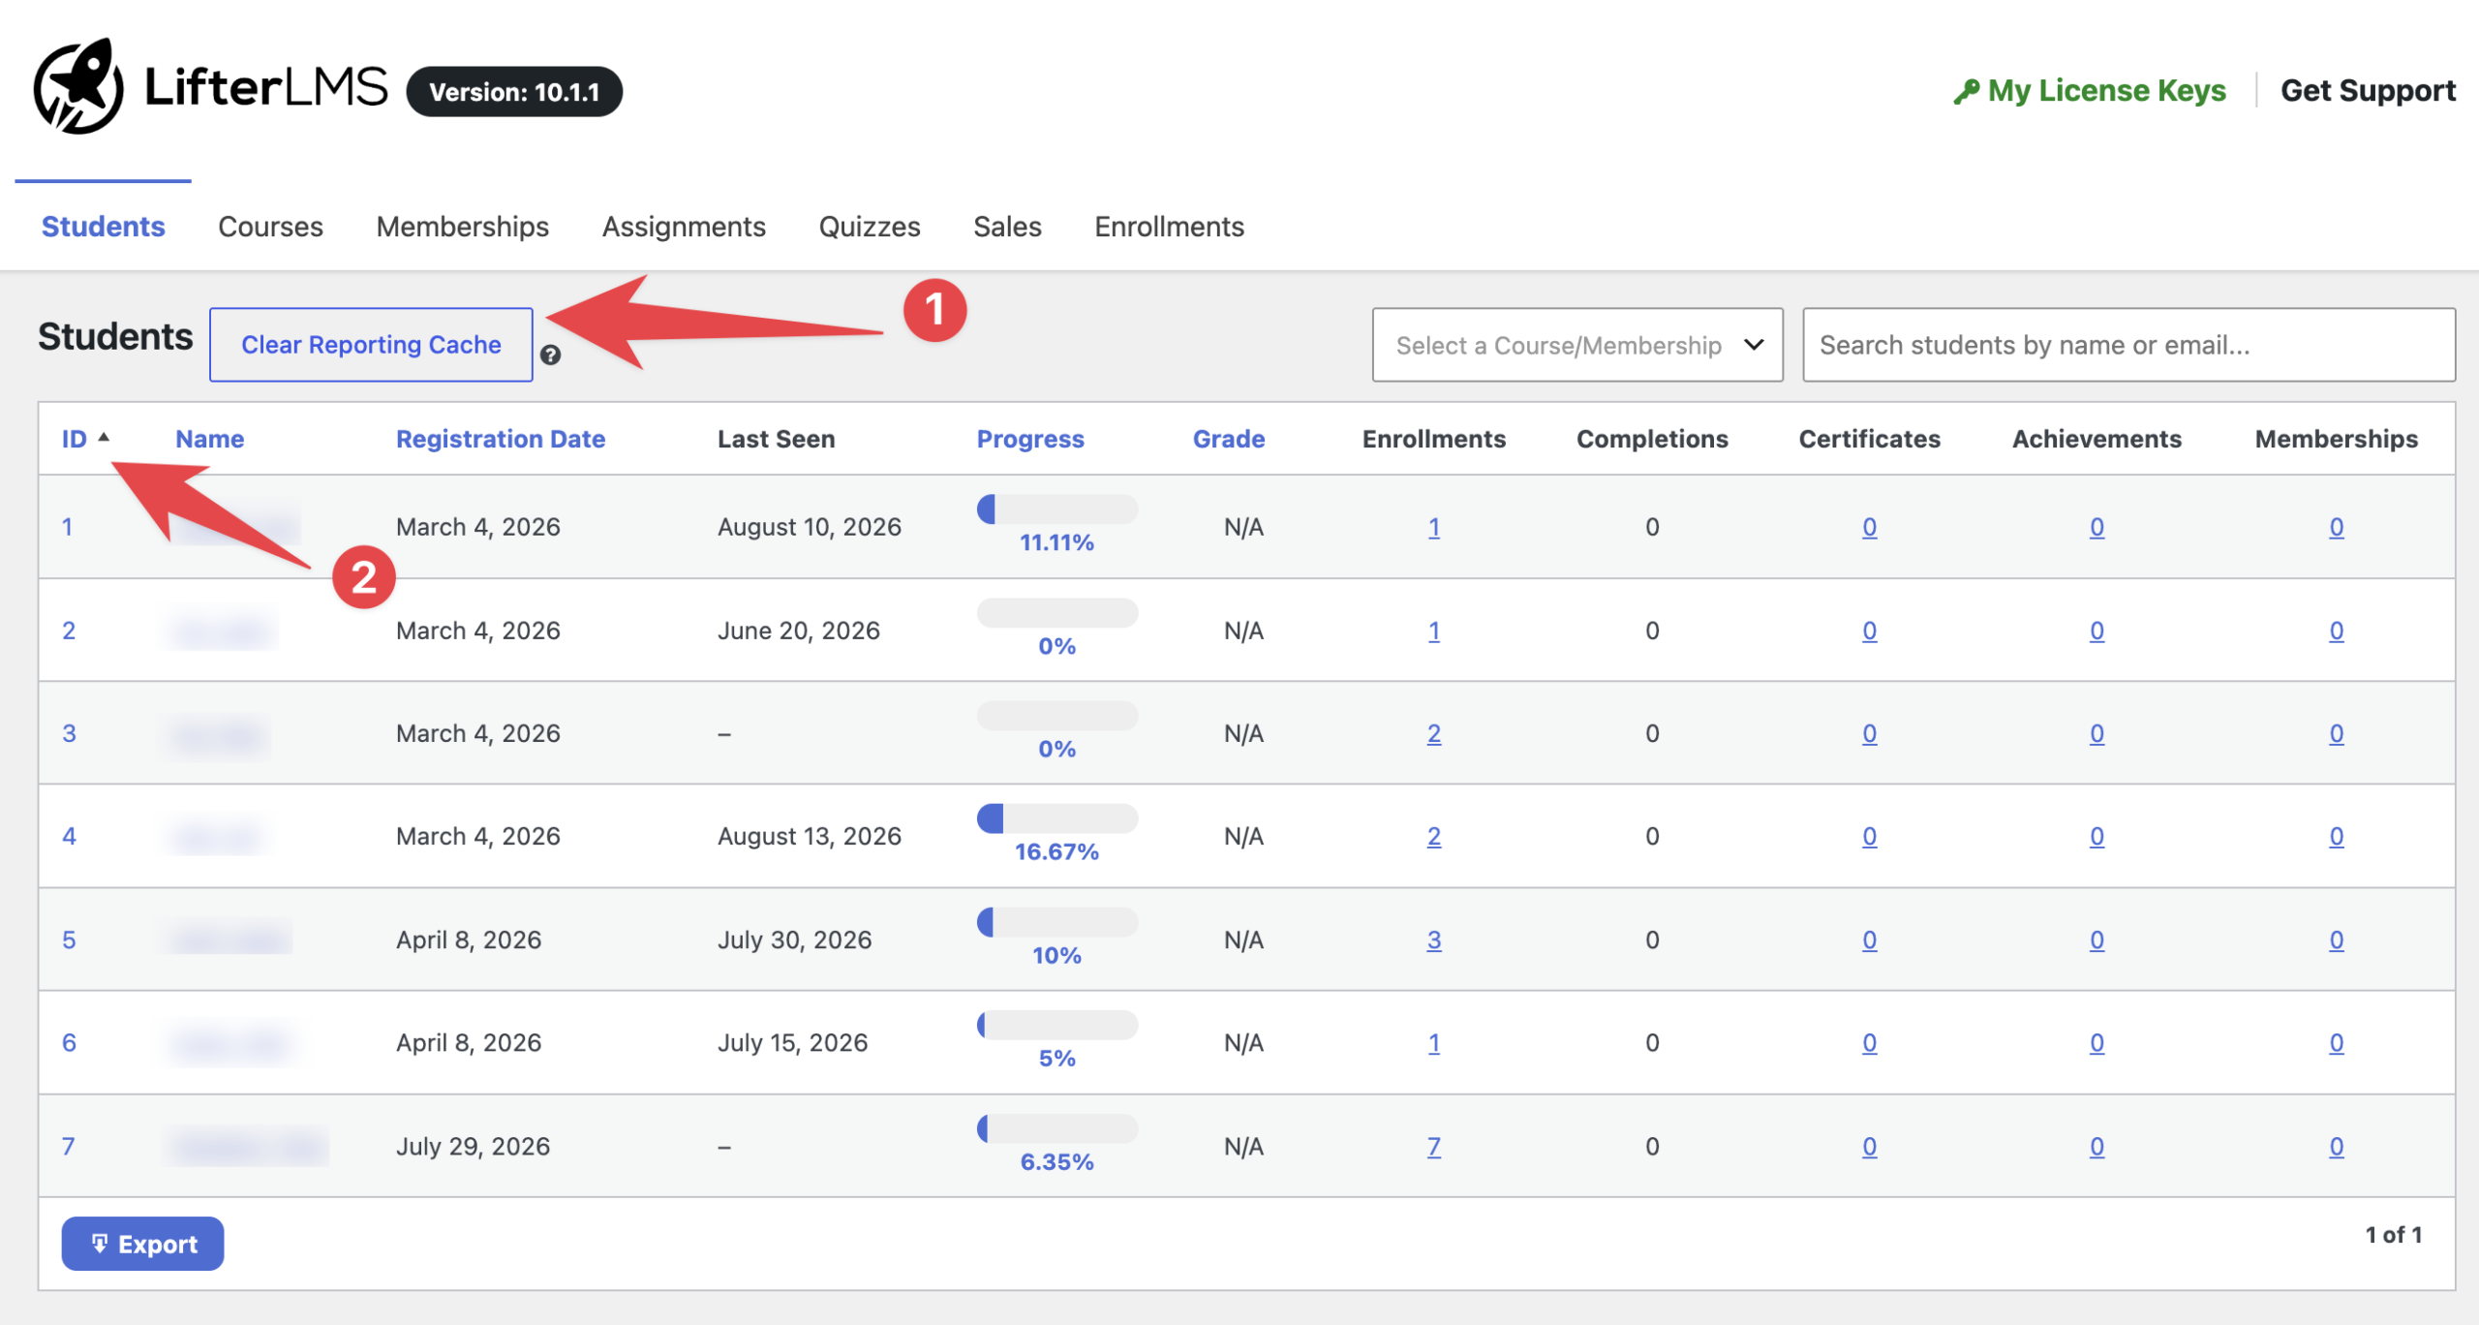The height and width of the screenshot is (1325, 2479).
Task: Click 'August 10, 2026' last seen cell
Action: (809, 527)
